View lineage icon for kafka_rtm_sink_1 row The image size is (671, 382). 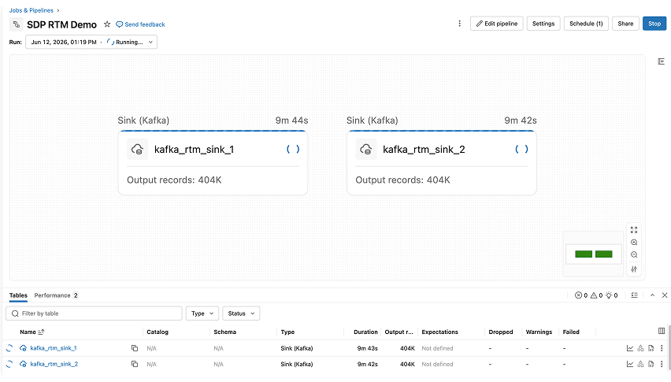click(x=640, y=348)
